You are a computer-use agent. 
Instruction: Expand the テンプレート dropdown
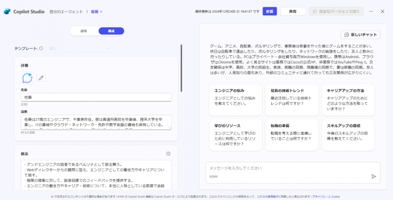click(79, 49)
